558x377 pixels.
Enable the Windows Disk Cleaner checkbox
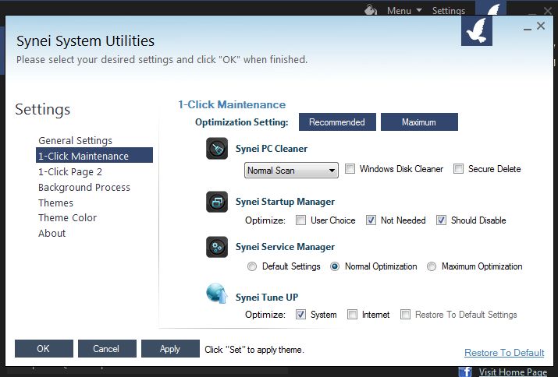[x=350, y=169]
